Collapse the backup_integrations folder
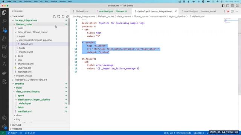 point(26,20)
